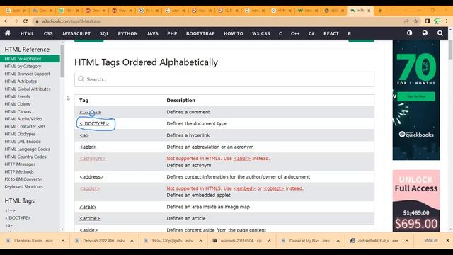This screenshot has height=255, width=453.
Task: Open PX to EM Converter sidebar link
Action: click(23, 179)
